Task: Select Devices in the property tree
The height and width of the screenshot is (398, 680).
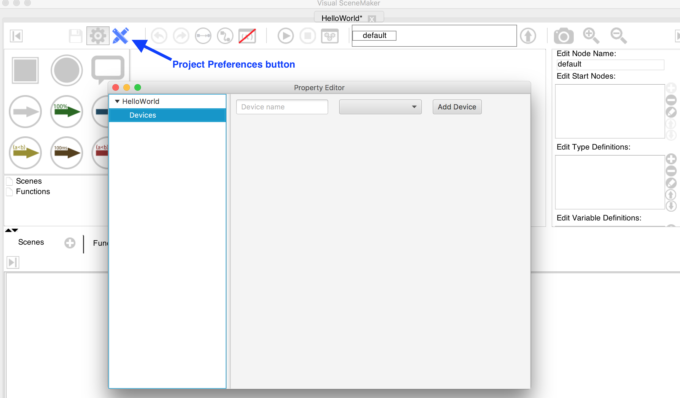Action: 143,115
